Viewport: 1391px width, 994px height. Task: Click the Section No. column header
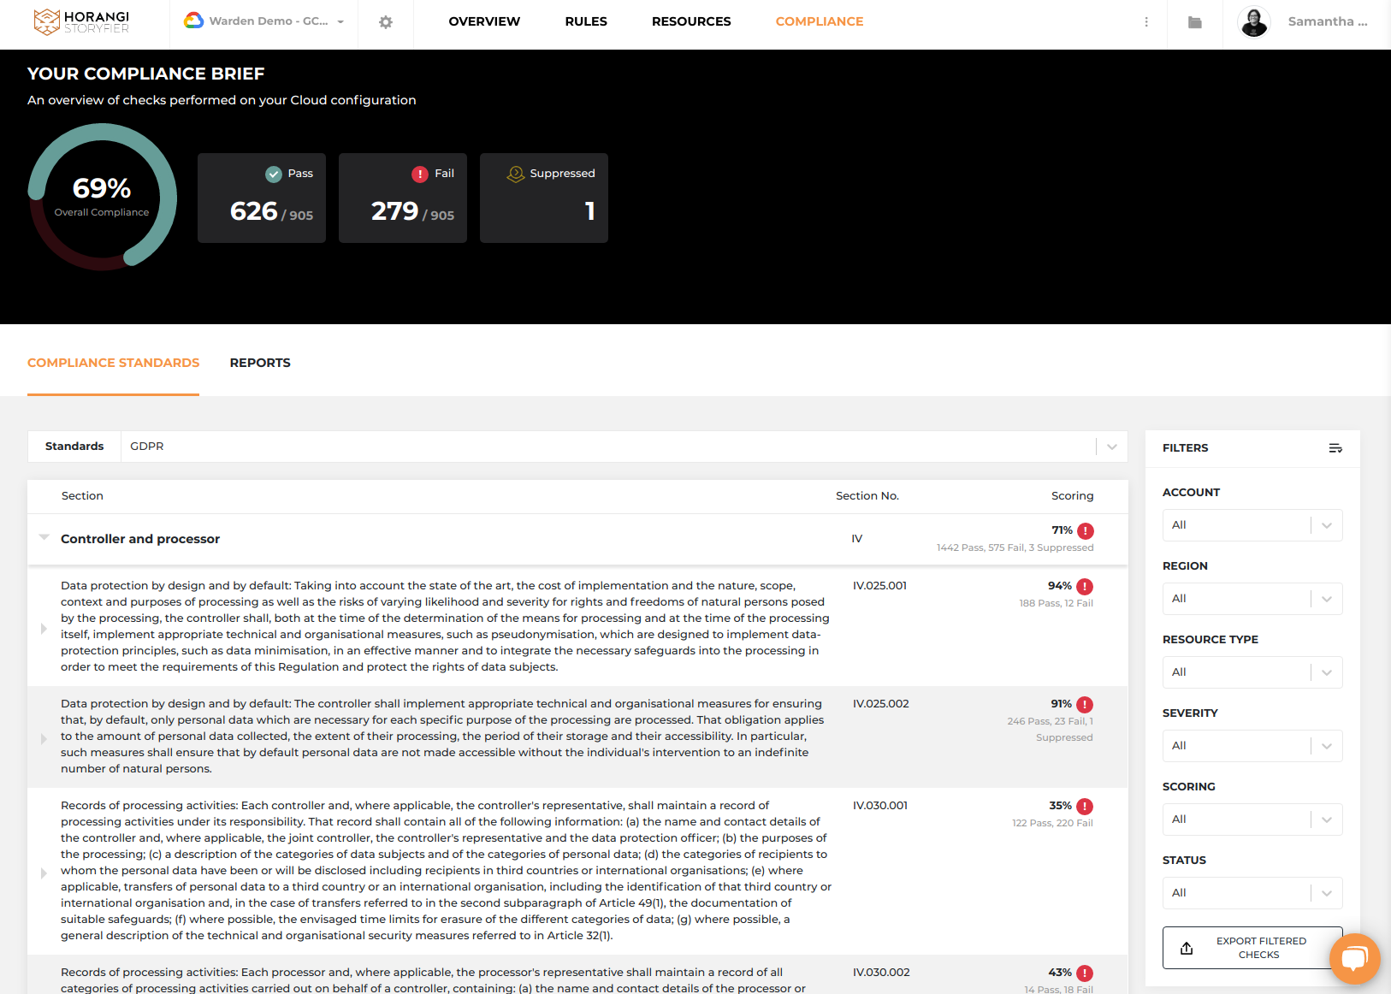[867, 496]
